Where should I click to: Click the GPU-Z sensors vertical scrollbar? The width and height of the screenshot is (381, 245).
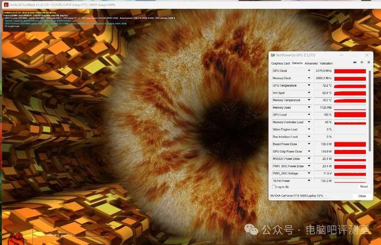click(369, 111)
